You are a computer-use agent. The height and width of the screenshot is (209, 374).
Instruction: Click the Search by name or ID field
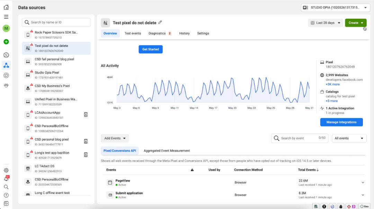(56, 22)
